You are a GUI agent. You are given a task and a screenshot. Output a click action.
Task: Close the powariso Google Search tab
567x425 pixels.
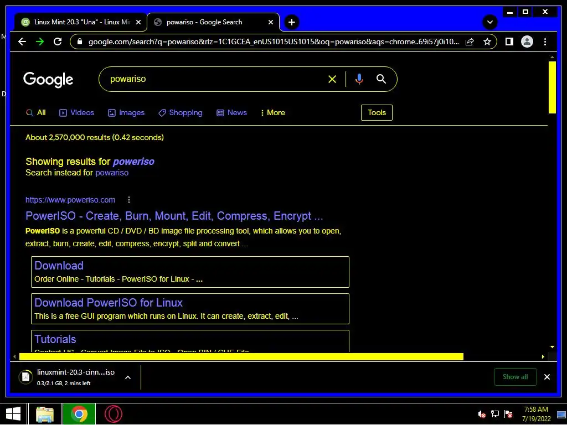click(x=270, y=22)
